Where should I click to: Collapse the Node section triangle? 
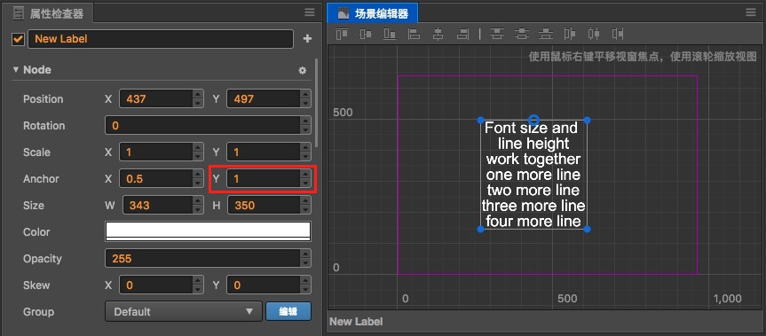click(16, 70)
